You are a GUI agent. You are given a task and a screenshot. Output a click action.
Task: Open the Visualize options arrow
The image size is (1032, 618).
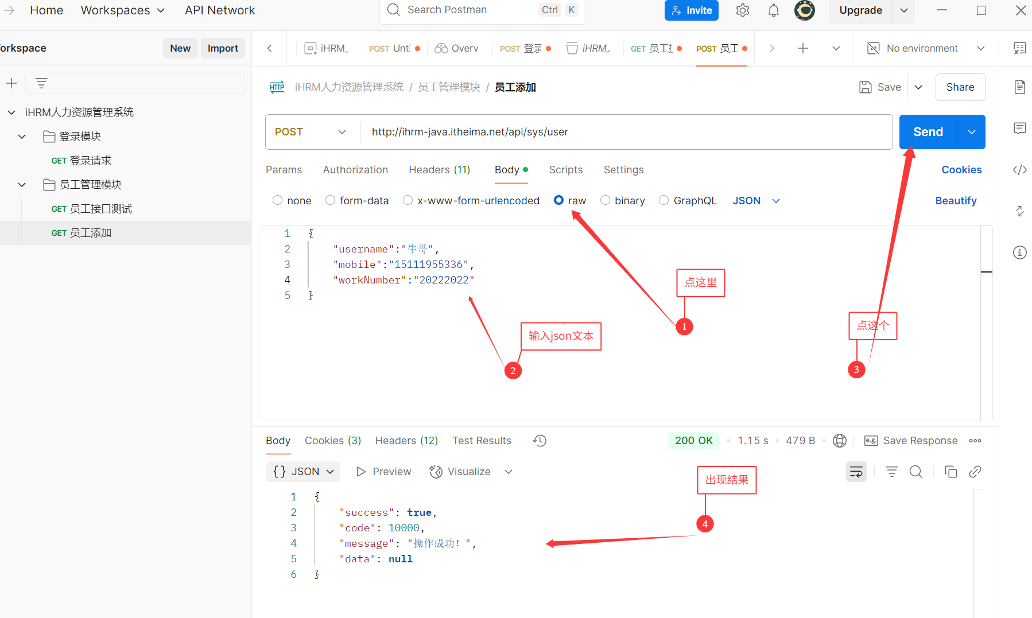pyautogui.click(x=509, y=472)
